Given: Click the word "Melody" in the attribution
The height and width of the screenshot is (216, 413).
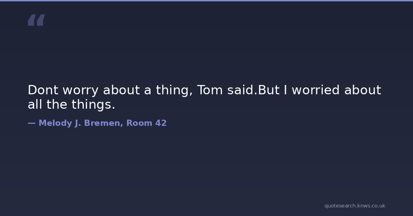Looking at the screenshot, I should [55, 123].
